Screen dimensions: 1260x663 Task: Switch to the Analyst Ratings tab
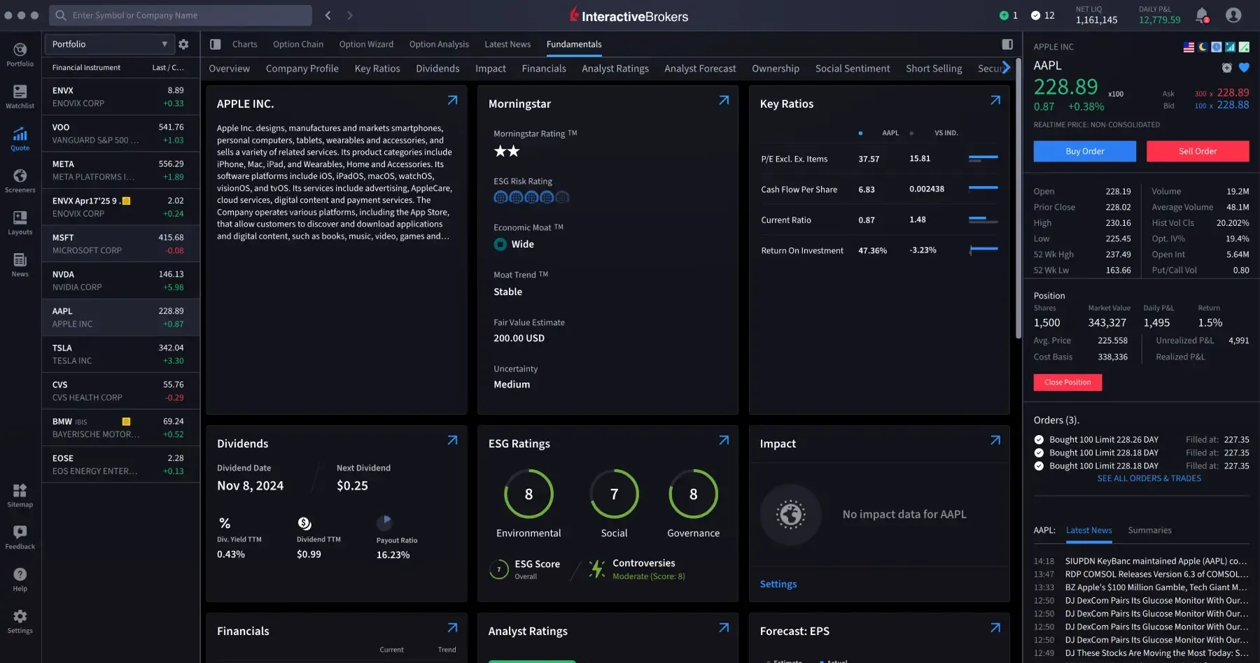615,68
